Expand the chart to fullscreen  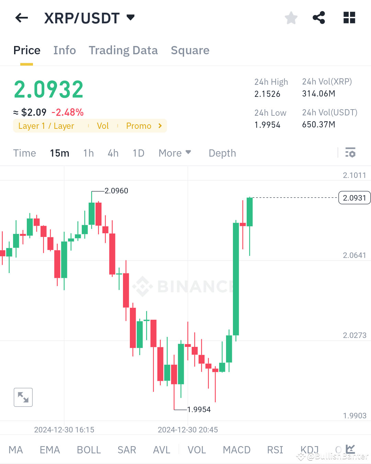[23, 397]
